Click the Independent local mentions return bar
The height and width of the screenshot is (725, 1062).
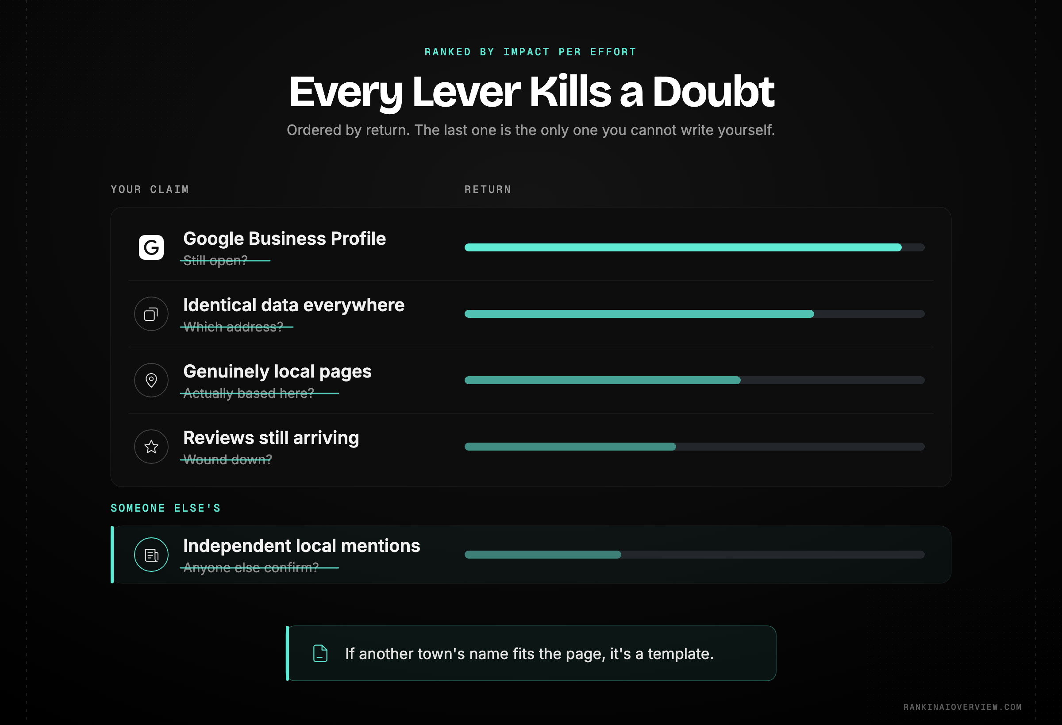point(694,554)
